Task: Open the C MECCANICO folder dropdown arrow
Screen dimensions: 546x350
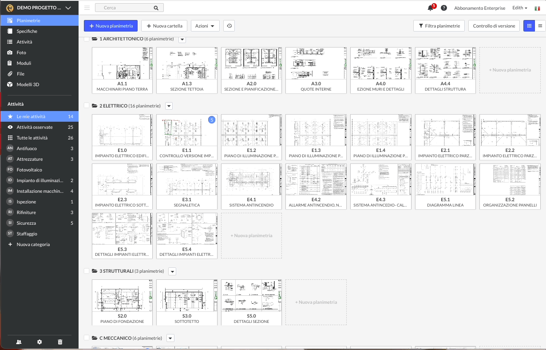Action: 170,338
